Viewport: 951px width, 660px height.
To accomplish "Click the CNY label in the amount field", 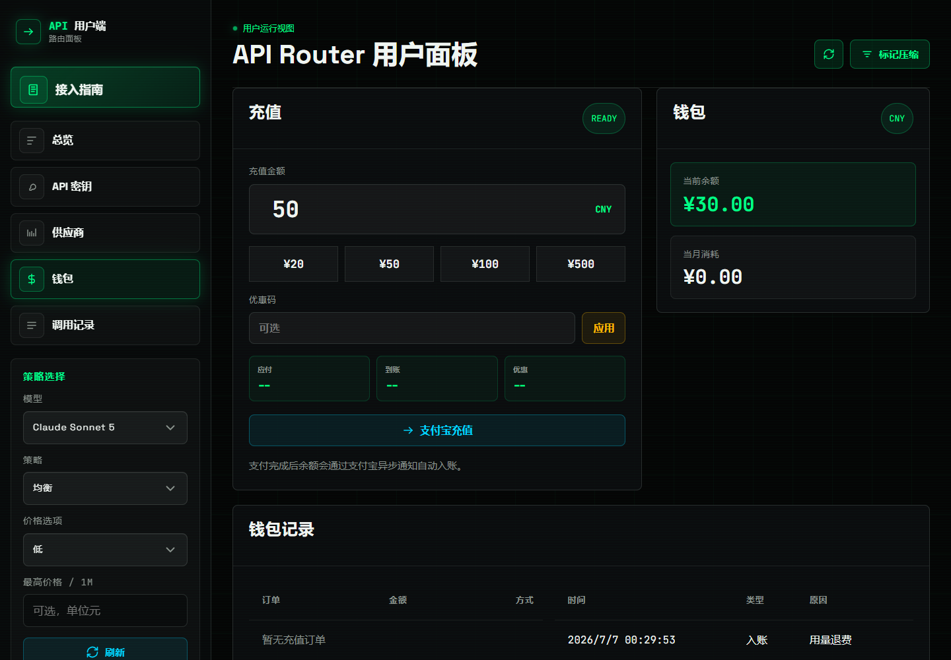I will pos(603,209).
